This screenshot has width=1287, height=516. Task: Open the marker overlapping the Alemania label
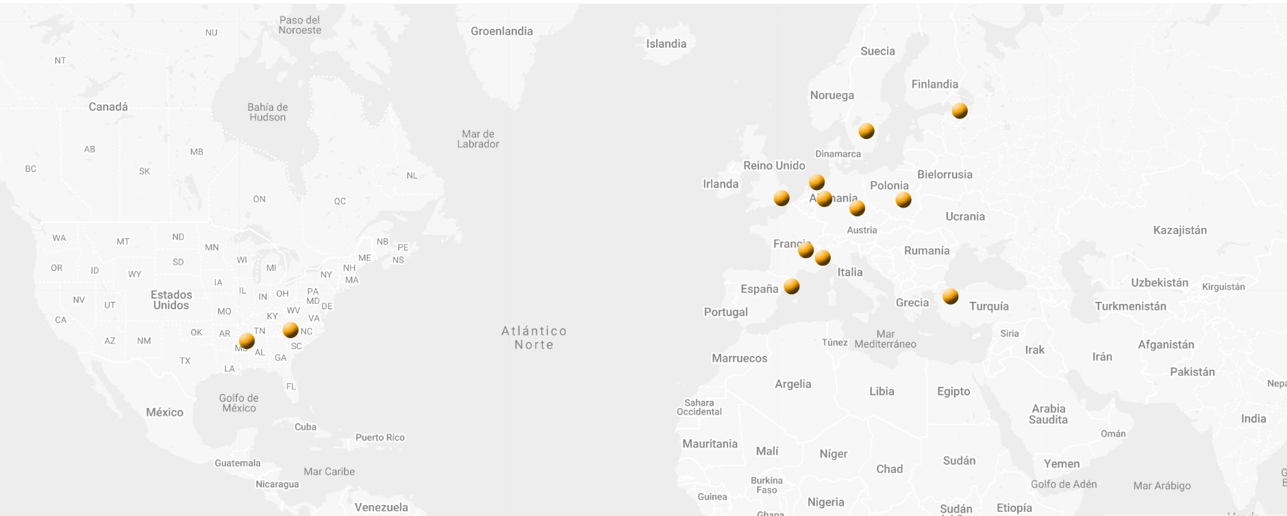click(824, 198)
